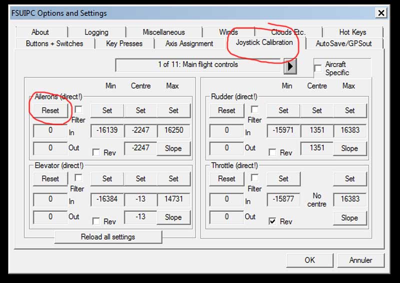Set the Ailerons Max value
This screenshot has width=400, height=283.
tap(173, 110)
